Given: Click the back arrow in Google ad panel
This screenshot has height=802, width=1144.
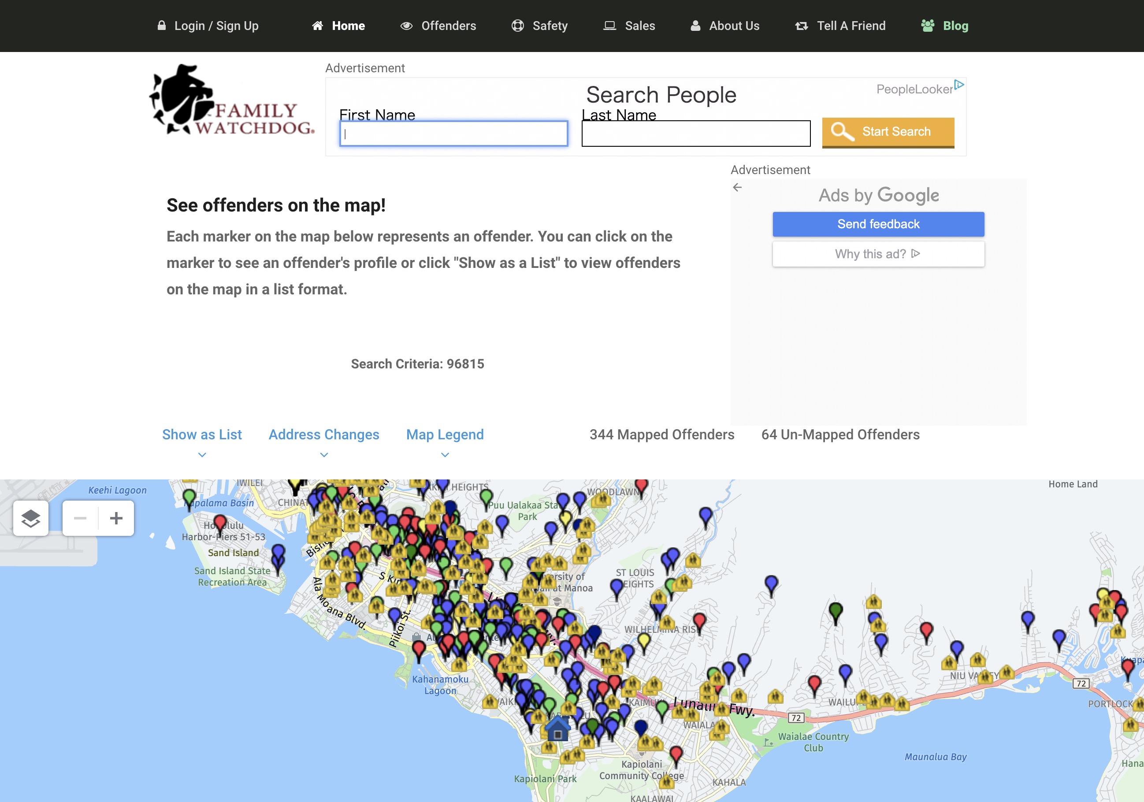Looking at the screenshot, I should click(x=737, y=187).
